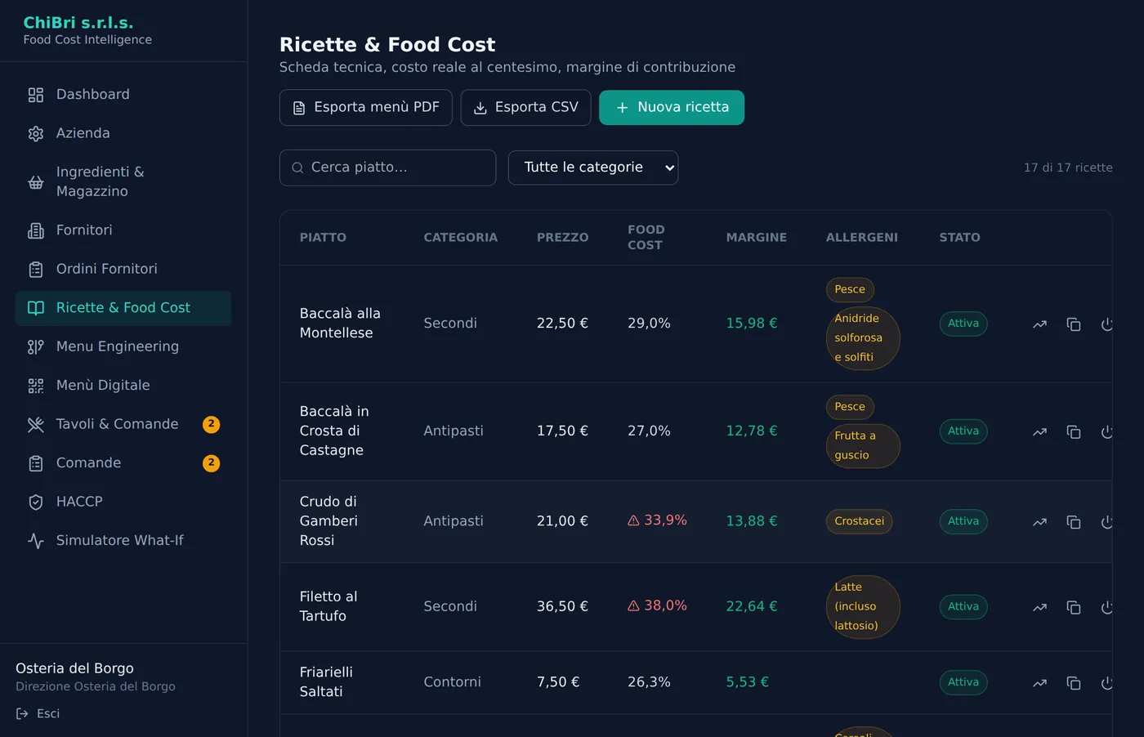Open the Tutte le categorie dropdown
The image size is (1144, 737).
click(x=593, y=167)
